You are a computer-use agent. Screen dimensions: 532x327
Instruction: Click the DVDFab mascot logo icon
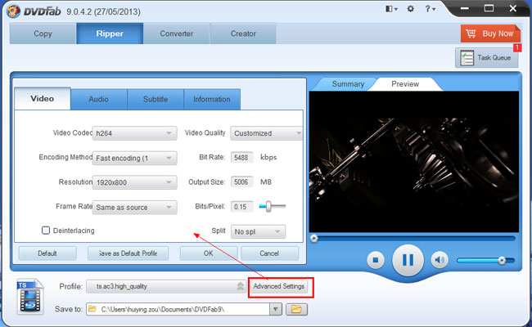click(13, 11)
